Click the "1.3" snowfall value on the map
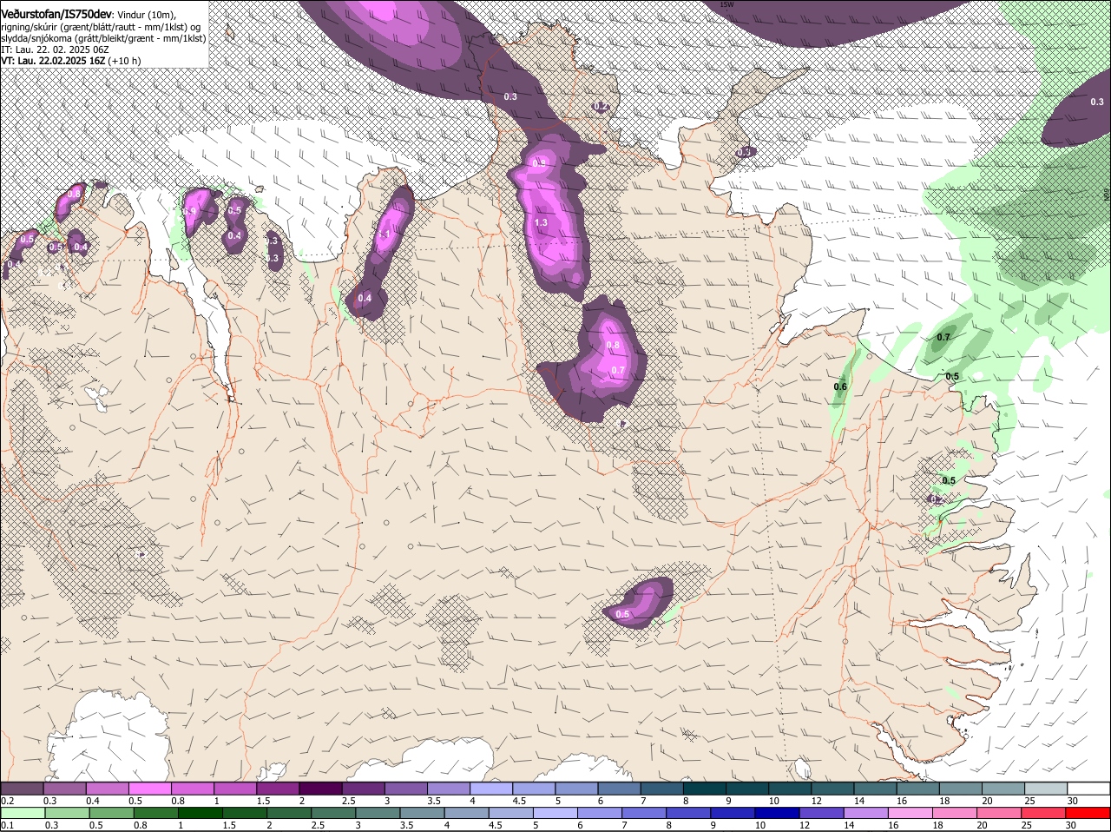The width and height of the screenshot is (1111, 832). [x=541, y=223]
